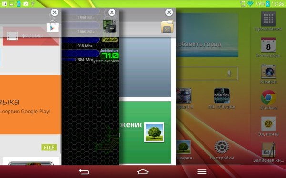
Task: Select the ФИЛЬМЫ movies tile in Play Store
Action: [31, 36]
